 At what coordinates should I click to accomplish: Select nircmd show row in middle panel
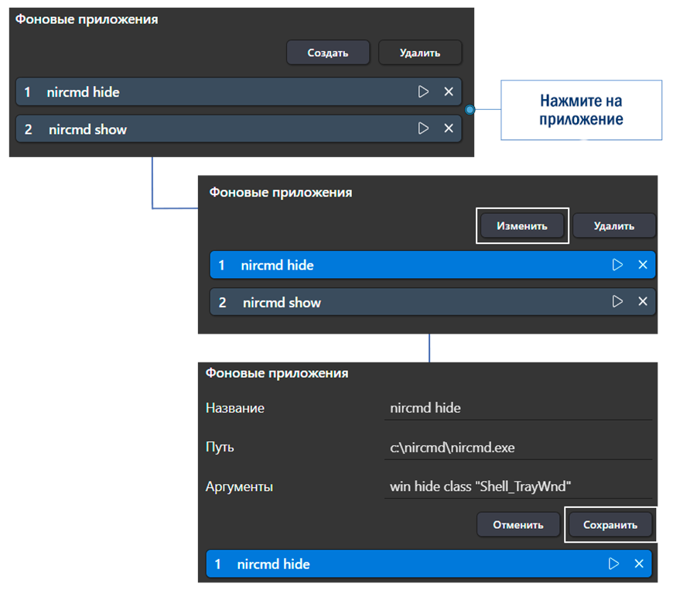click(432, 302)
